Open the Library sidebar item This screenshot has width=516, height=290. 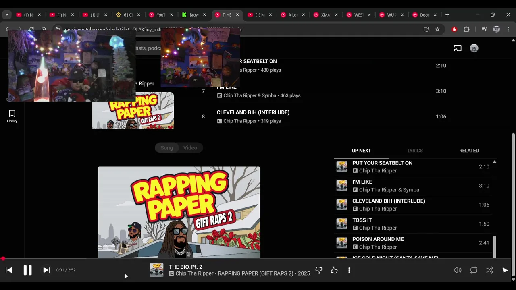tap(12, 116)
